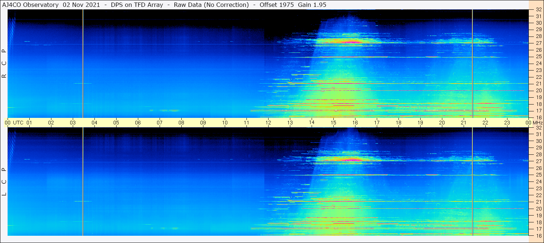Click the 30 MHz label of RCP scale
The width and height of the screenshot is (544, 243).
pyautogui.click(x=538, y=23)
